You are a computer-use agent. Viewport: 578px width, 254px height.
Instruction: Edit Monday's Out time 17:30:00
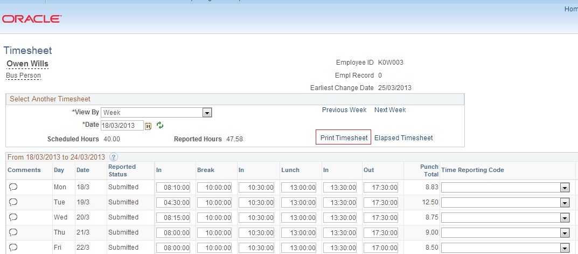381,188
